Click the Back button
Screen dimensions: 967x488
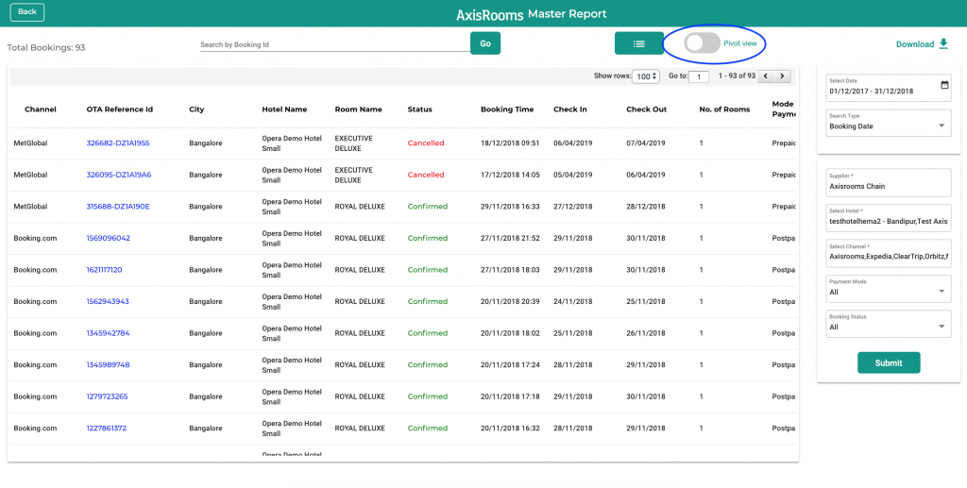pyautogui.click(x=27, y=11)
